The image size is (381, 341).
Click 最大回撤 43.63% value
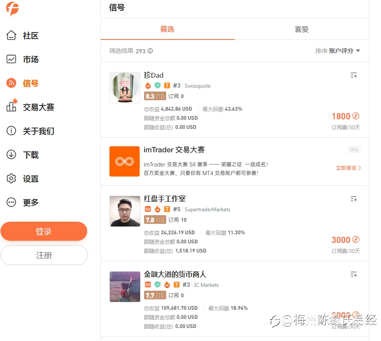233,109
